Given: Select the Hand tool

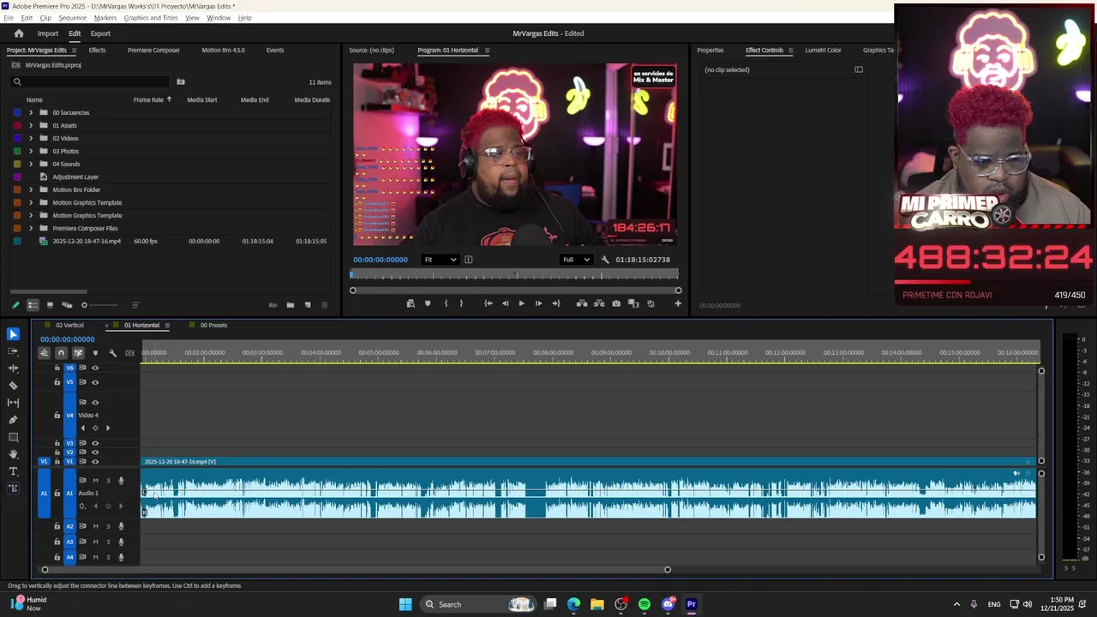Looking at the screenshot, I should [x=13, y=454].
